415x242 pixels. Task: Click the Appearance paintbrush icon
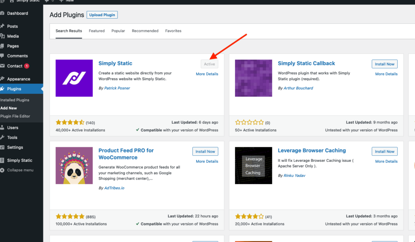2,79
